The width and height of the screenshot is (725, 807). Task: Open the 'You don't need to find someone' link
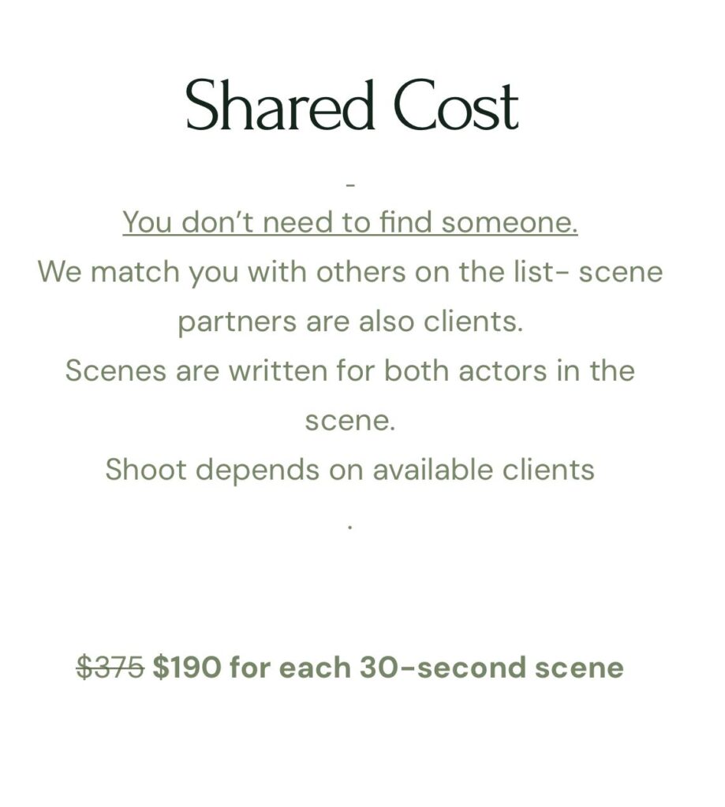click(x=349, y=222)
